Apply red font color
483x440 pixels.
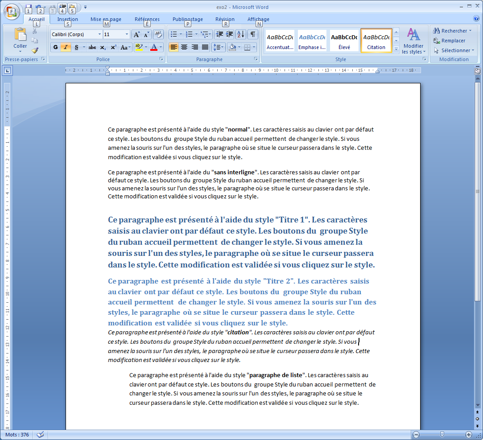(154, 47)
